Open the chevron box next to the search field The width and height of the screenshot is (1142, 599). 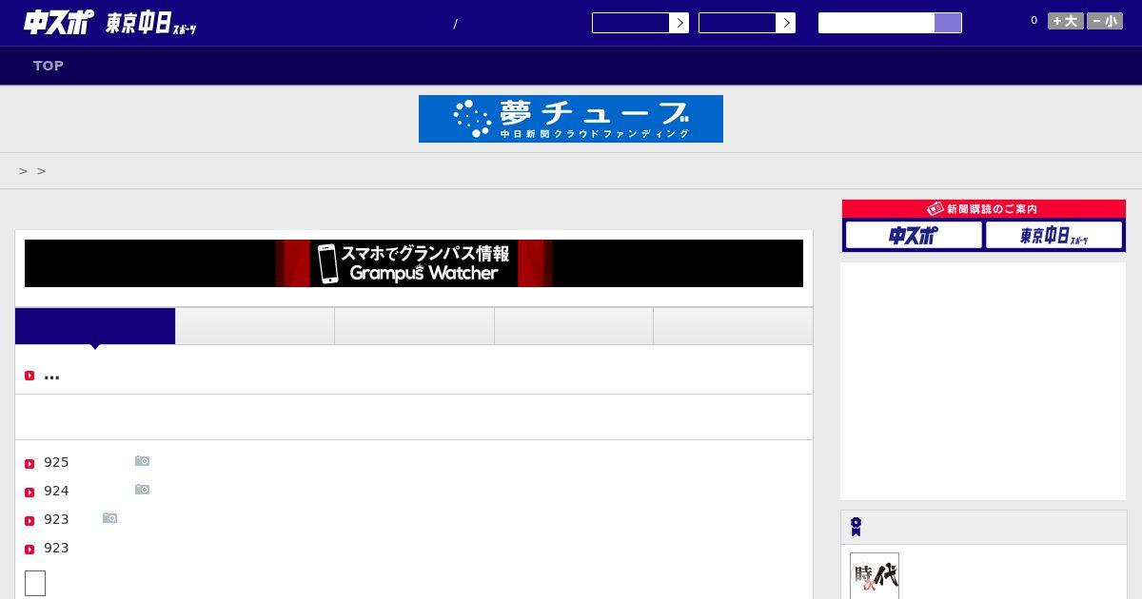(x=747, y=23)
